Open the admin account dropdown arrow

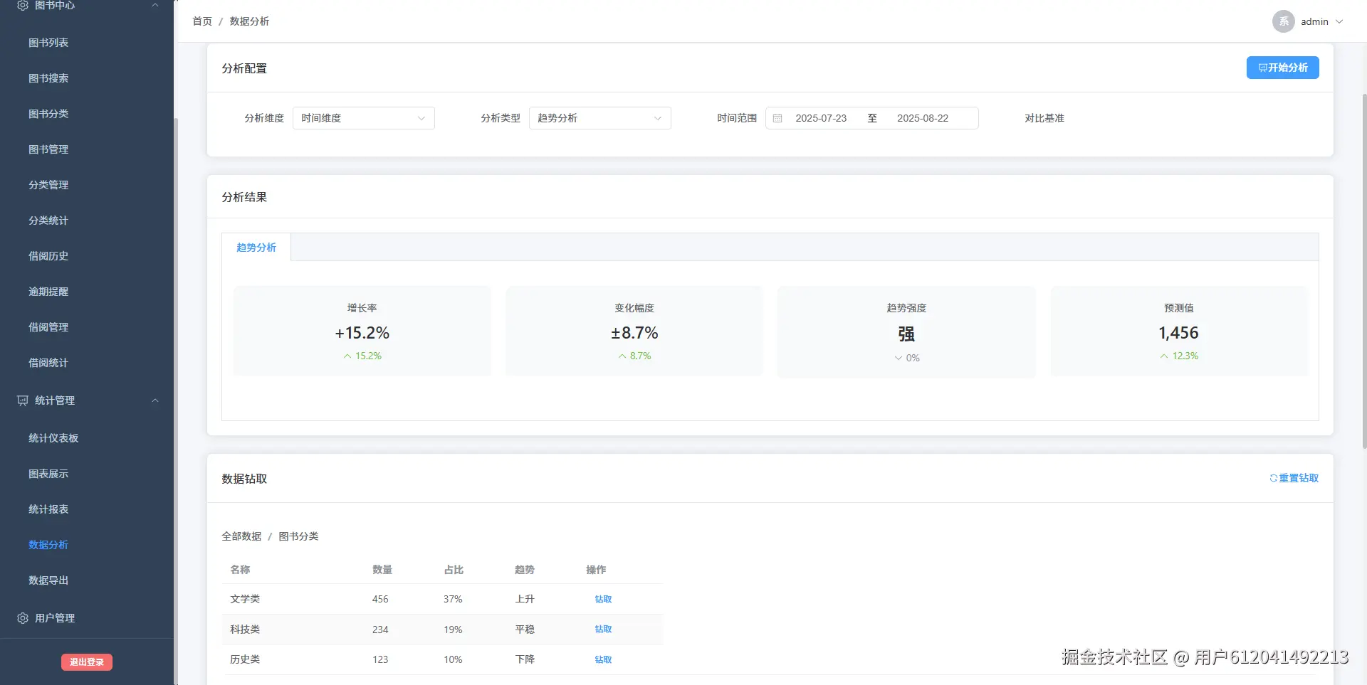point(1339,21)
